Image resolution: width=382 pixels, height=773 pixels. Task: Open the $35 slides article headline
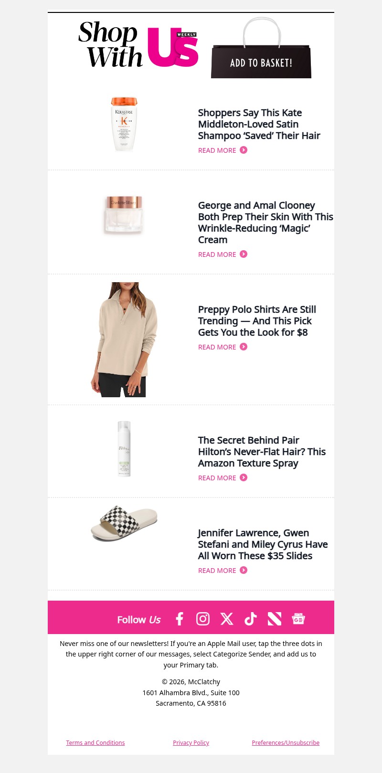tap(263, 544)
